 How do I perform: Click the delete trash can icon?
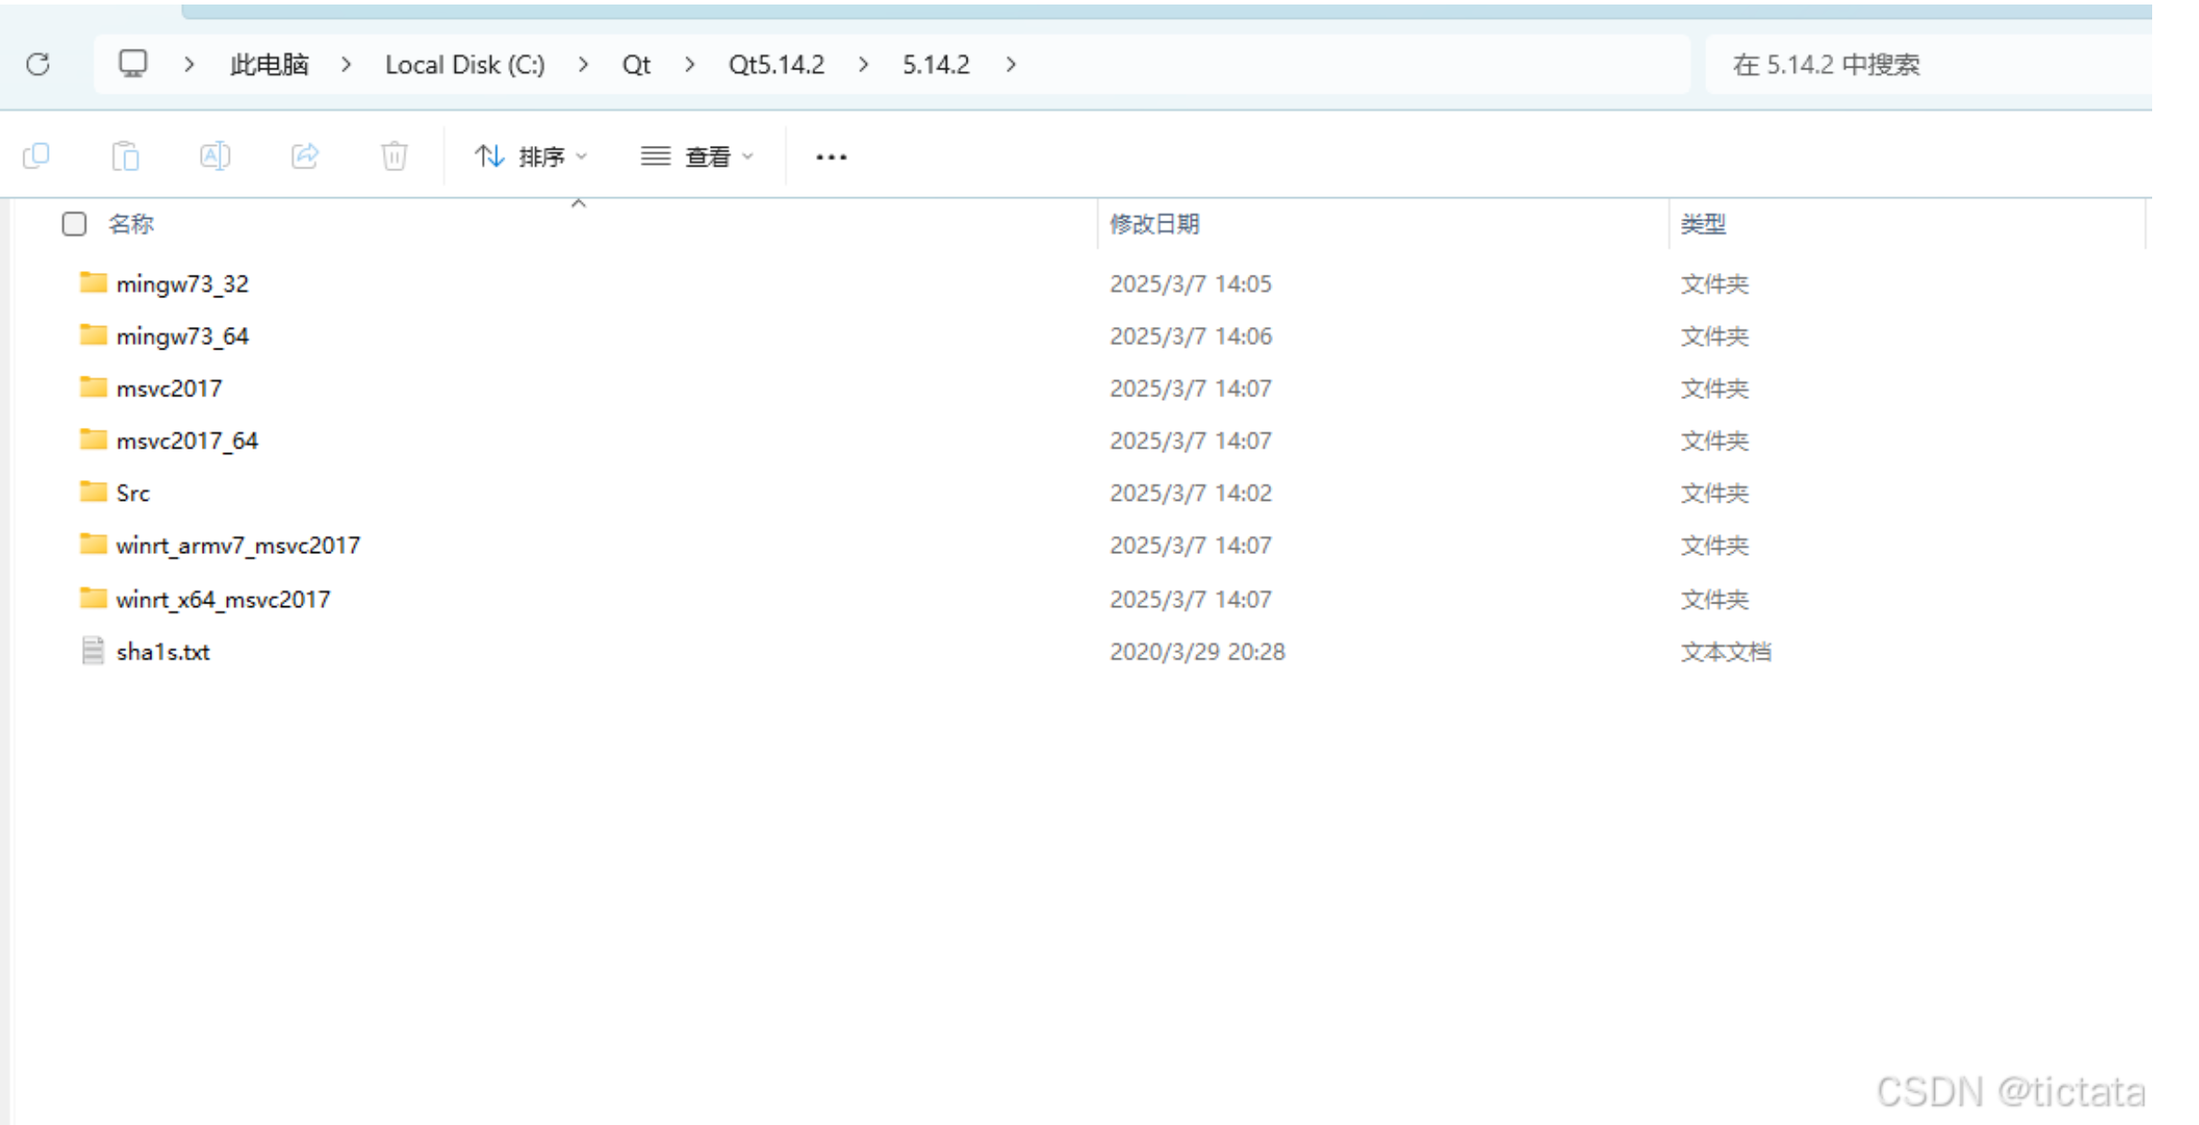pyautogui.click(x=394, y=157)
